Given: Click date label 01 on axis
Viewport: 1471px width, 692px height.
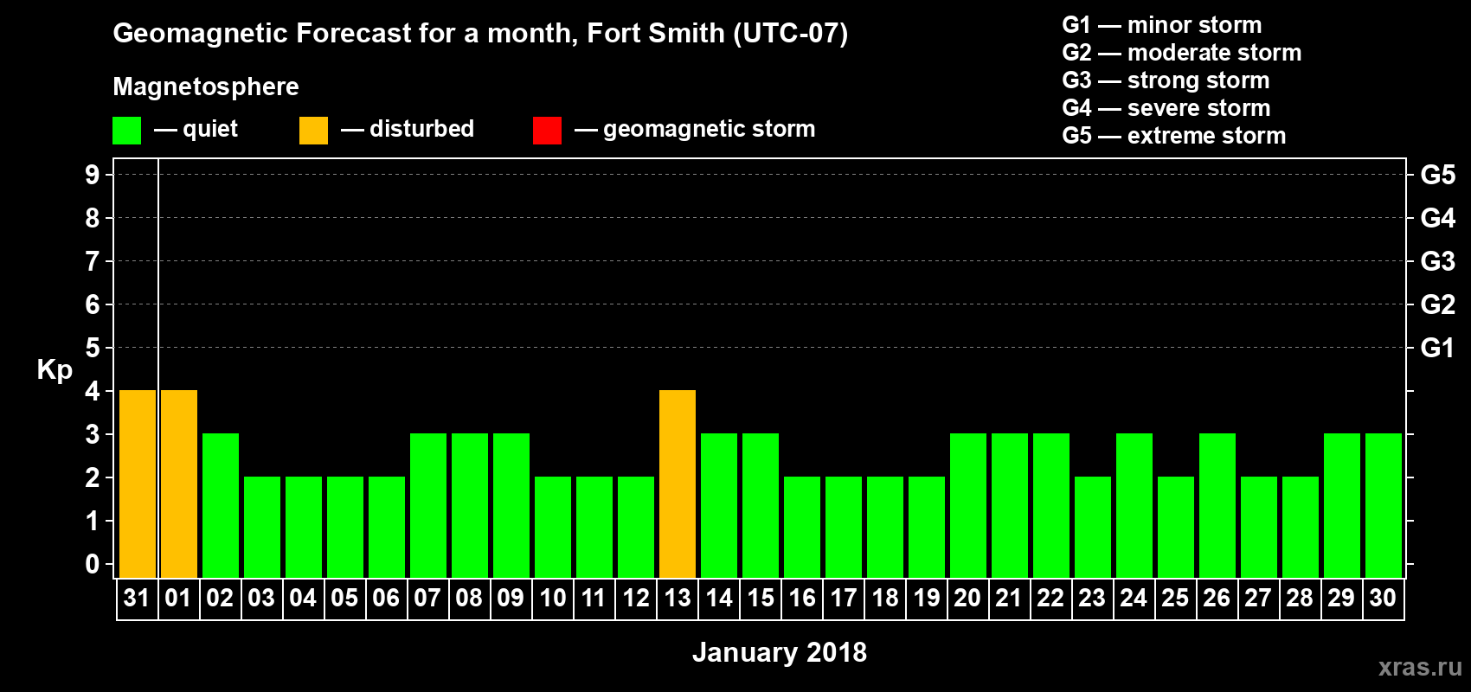Looking at the screenshot, I should tap(178, 598).
